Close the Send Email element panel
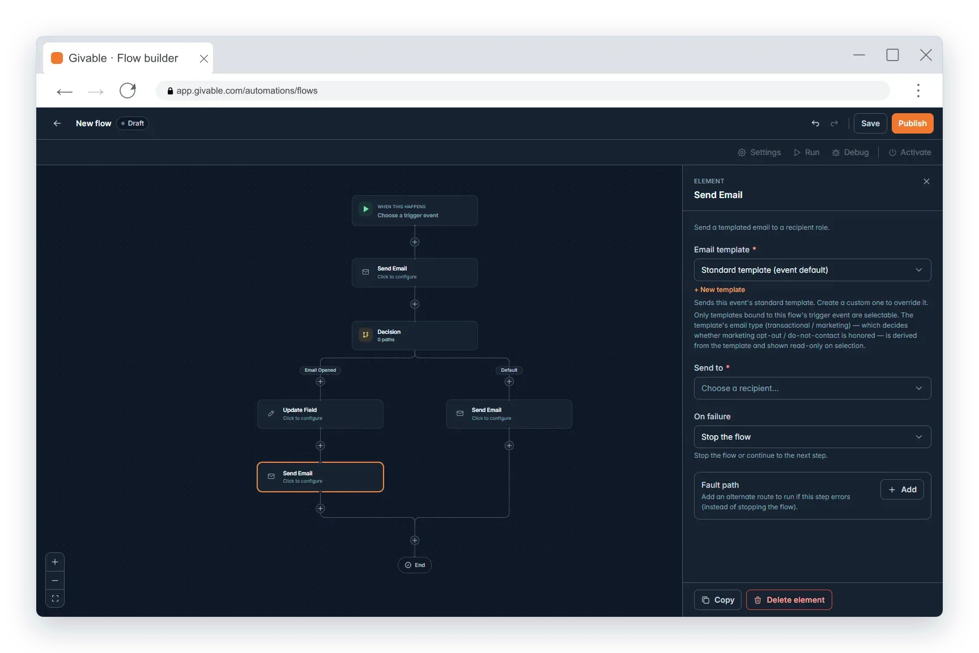The width and height of the screenshot is (979, 653). point(926,181)
